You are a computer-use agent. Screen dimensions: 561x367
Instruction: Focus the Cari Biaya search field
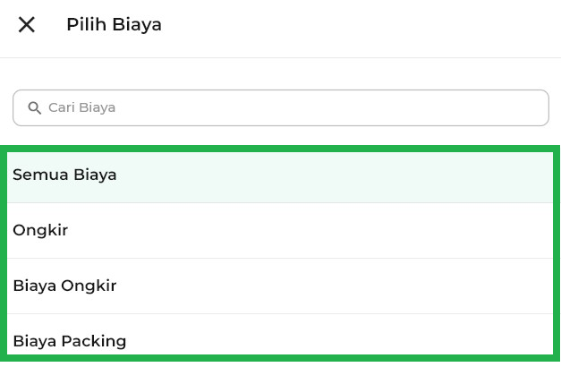coord(280,107)
